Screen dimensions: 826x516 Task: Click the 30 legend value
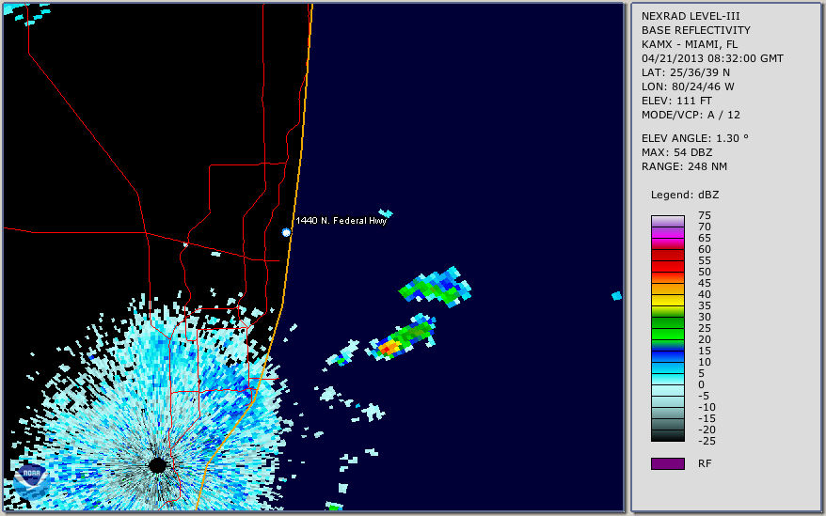(x=705, y=317)
